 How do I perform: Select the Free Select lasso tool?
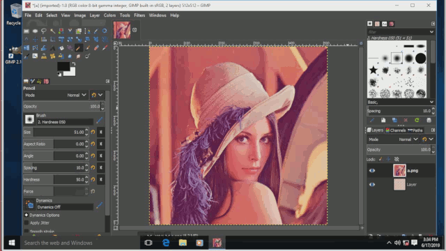pos(44,31)
